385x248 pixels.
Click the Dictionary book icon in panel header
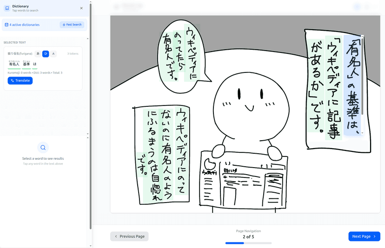pyautogui.click(x=7, y=8)
